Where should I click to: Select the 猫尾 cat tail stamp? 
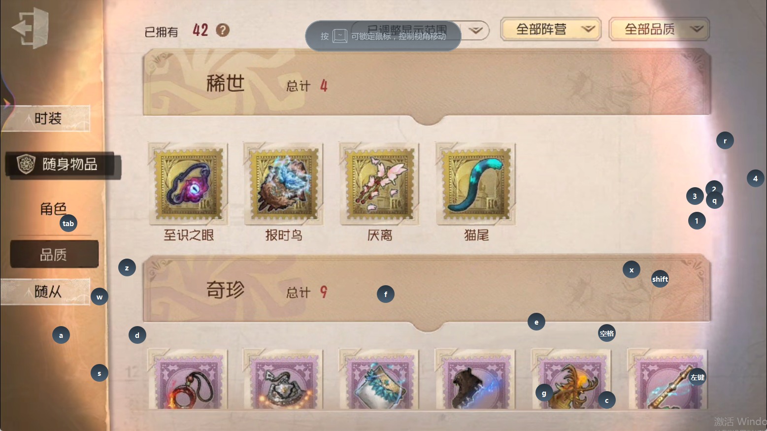[x=476, y=184]
